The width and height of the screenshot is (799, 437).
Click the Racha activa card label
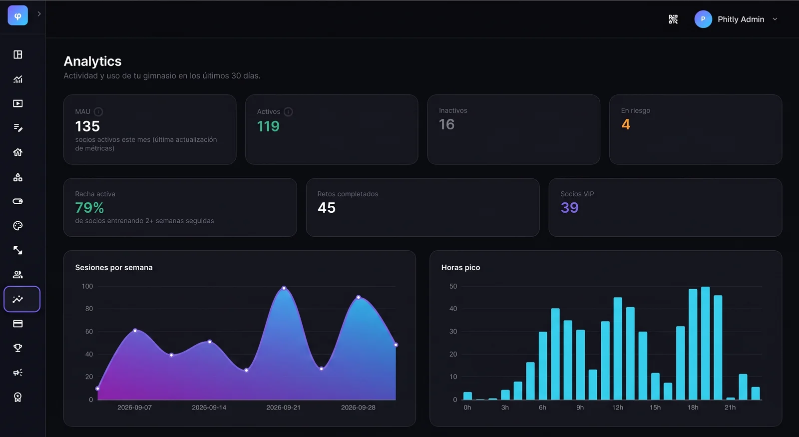coord(95,194)
